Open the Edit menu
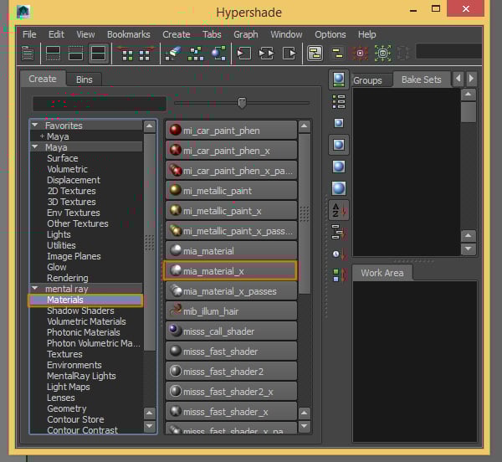The width and height of the screenshot is (502, 462). (56, 34)
